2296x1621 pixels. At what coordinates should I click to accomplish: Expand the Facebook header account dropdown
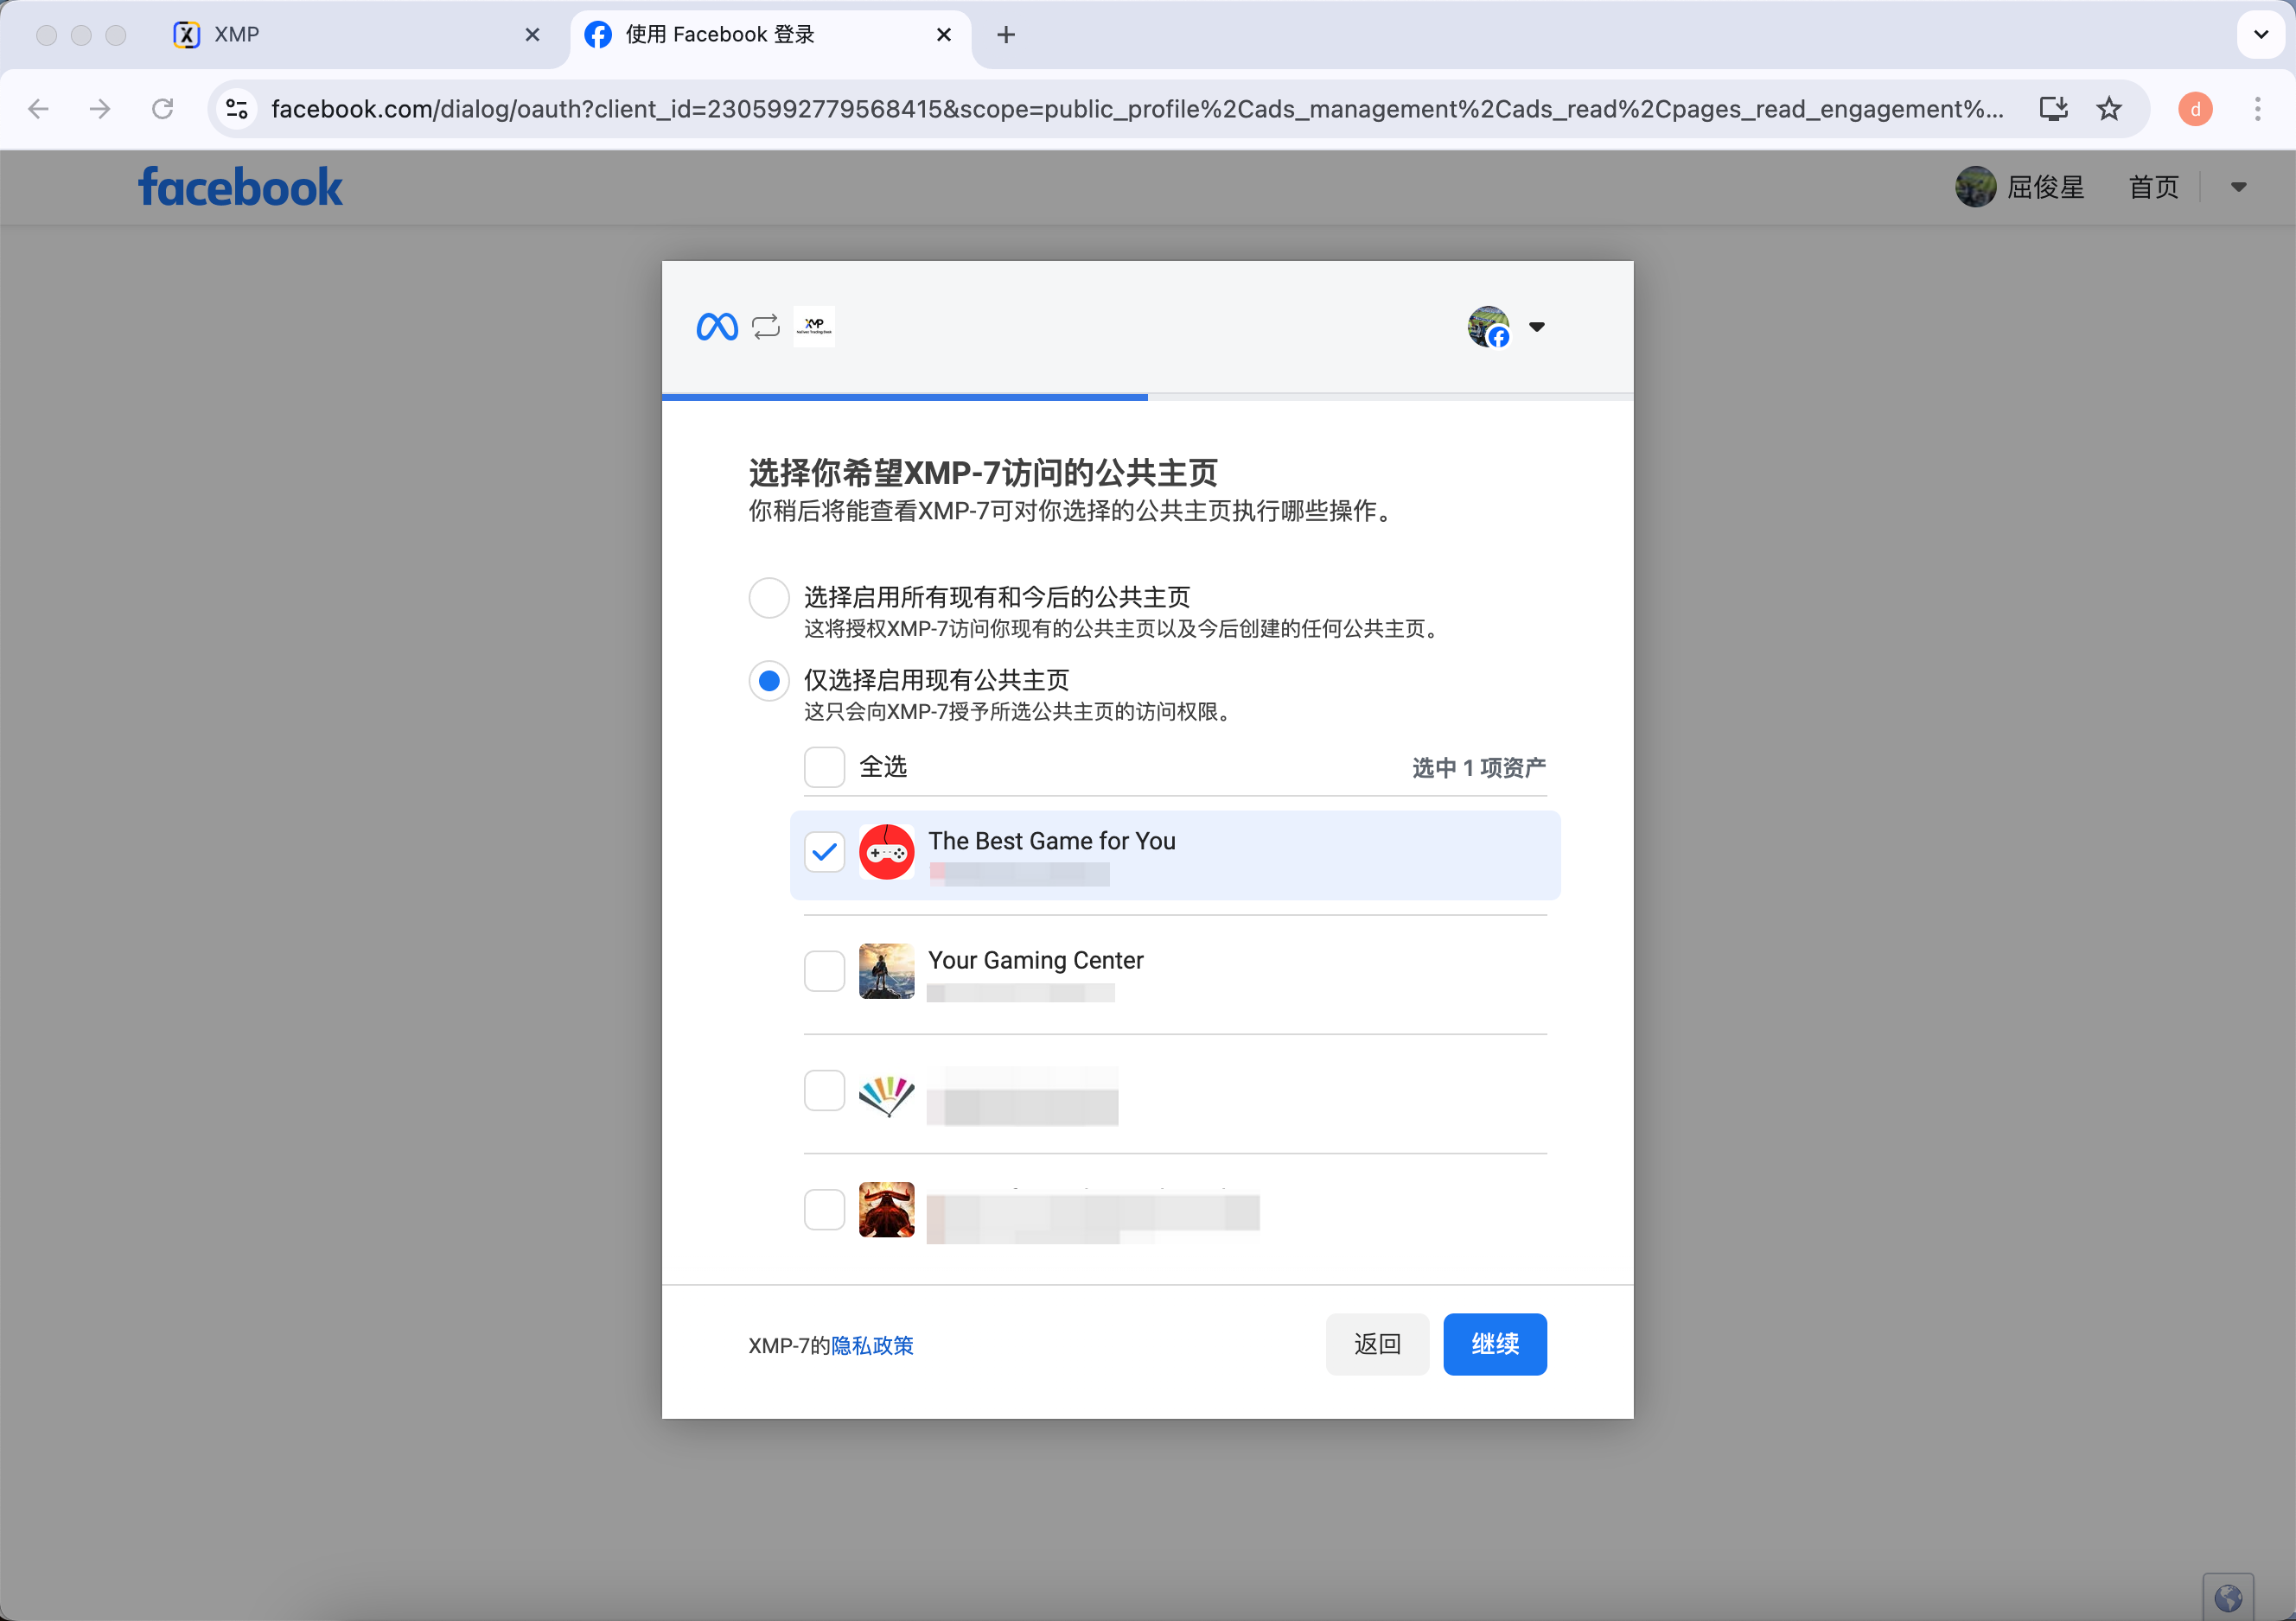pyautogui.click(x=2238, y=187)
